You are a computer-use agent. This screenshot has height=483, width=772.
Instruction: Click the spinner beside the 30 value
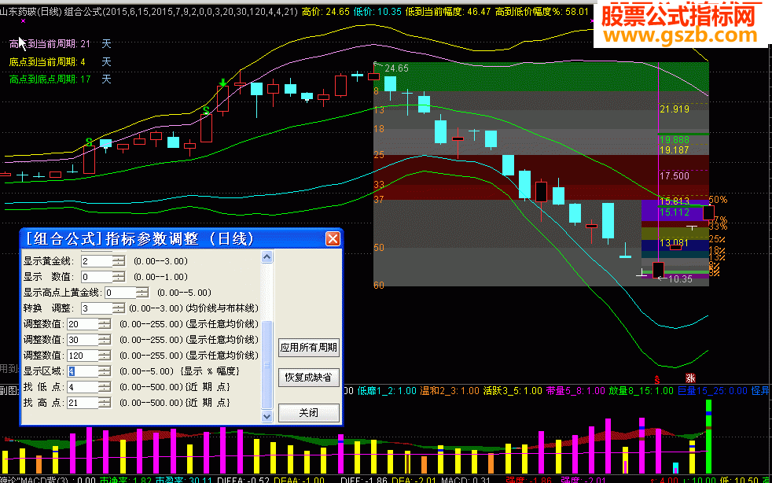(105, 340)
